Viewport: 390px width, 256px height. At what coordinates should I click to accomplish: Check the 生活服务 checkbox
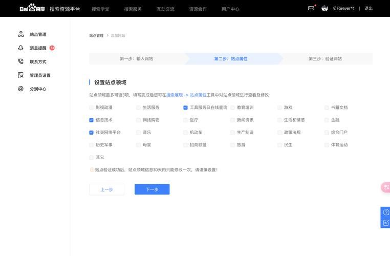pyautogui.click(x=138, y=108)
